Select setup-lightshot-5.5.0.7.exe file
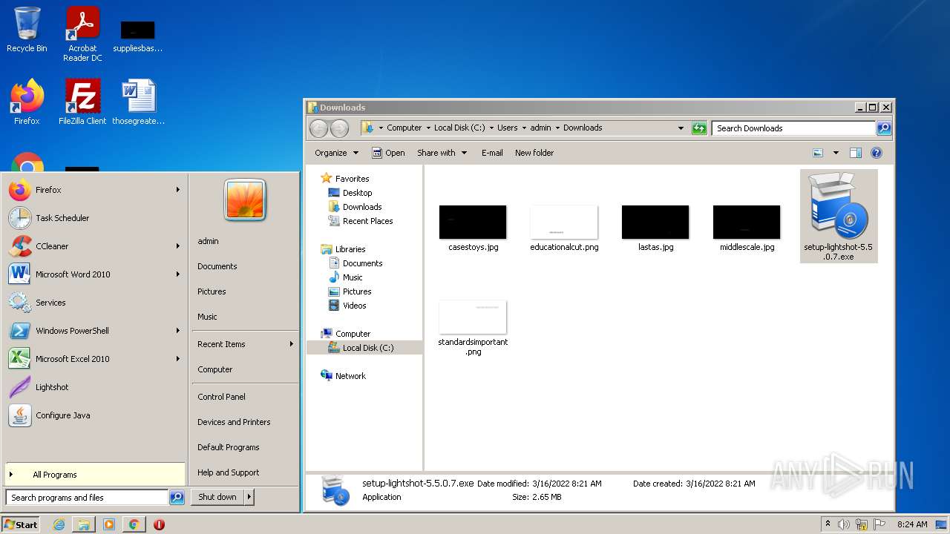This screenshot has width=950, height=534. [x=839, y=216]
